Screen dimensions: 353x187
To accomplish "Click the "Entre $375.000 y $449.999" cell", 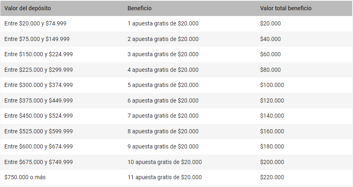I will click(39, 100).
